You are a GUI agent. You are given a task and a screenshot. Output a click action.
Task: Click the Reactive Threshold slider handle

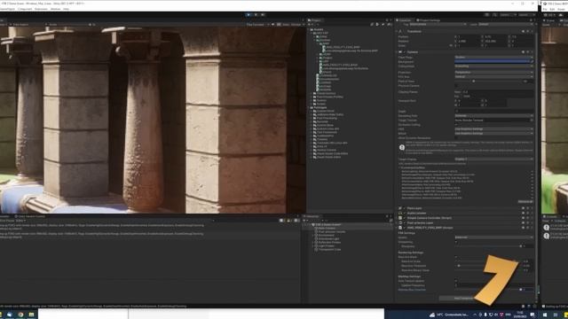pos(459,266)
